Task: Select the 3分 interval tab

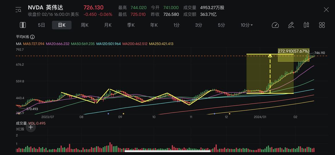Action: pyautogui.click(x=198, y=25)
